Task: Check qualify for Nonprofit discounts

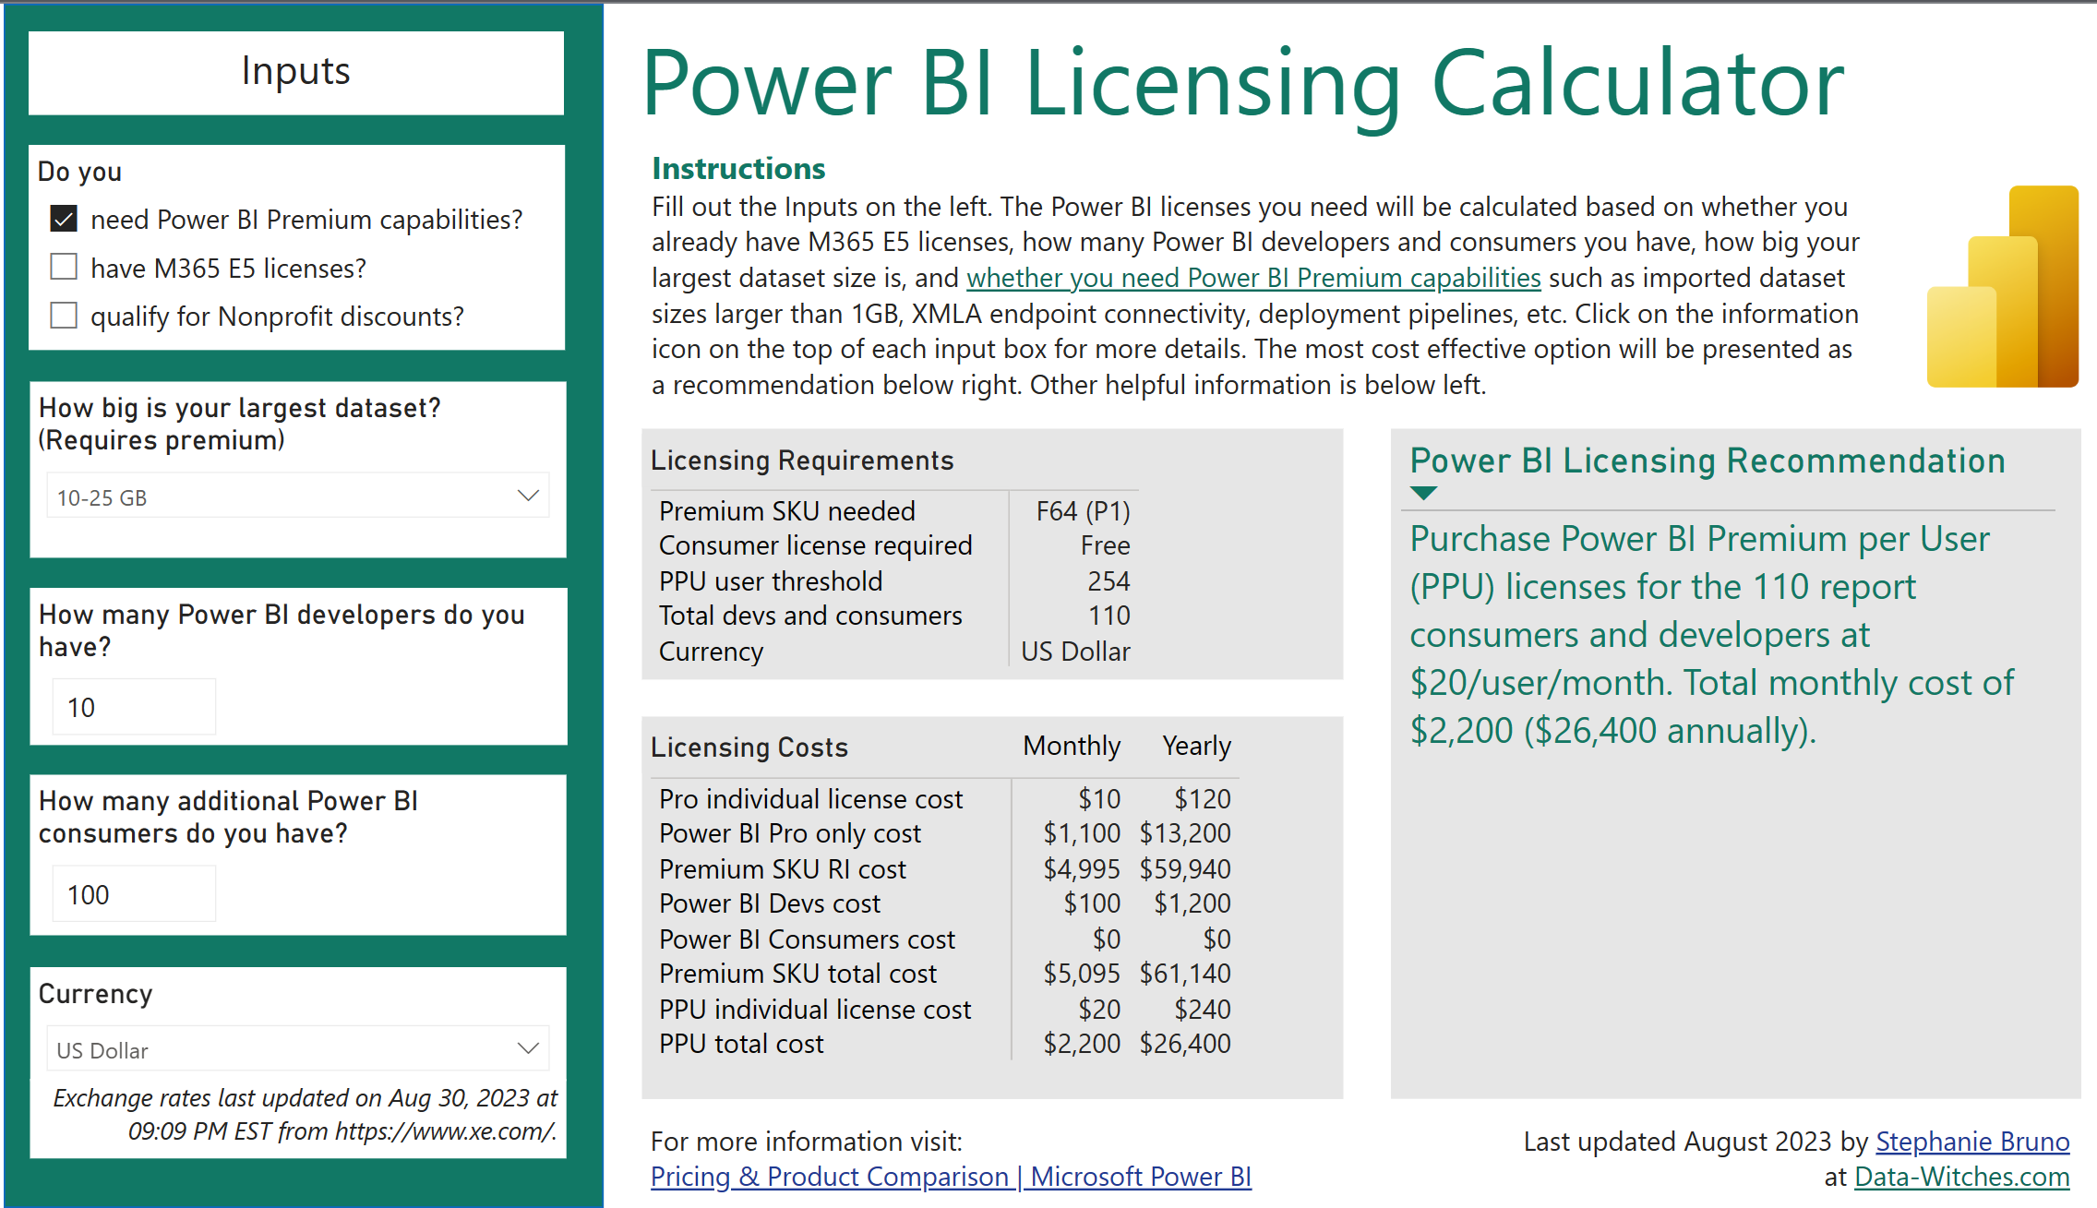Action: click(64, 316)
